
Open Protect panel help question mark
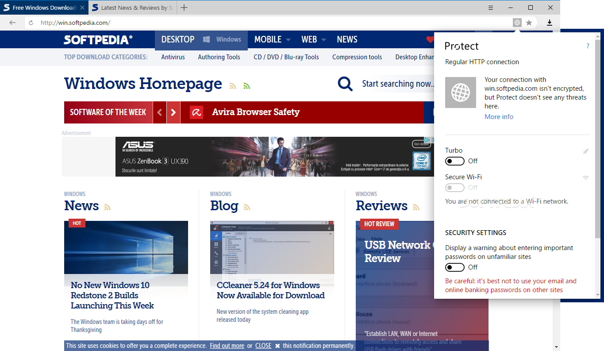(x=588, y=46)
